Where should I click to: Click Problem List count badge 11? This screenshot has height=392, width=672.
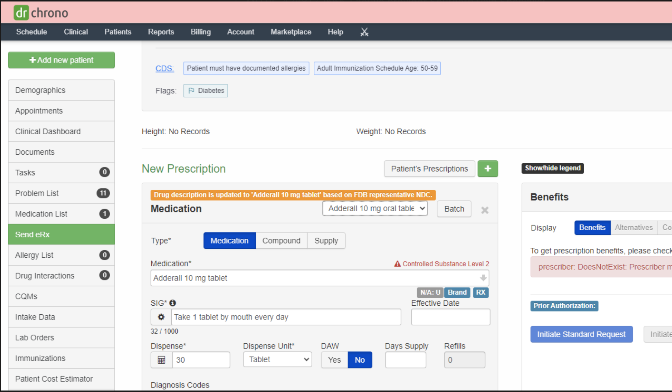[x=103, y=193]
